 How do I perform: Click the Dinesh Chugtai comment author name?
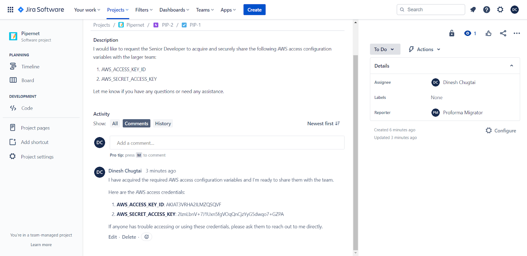tap(125, 171)
